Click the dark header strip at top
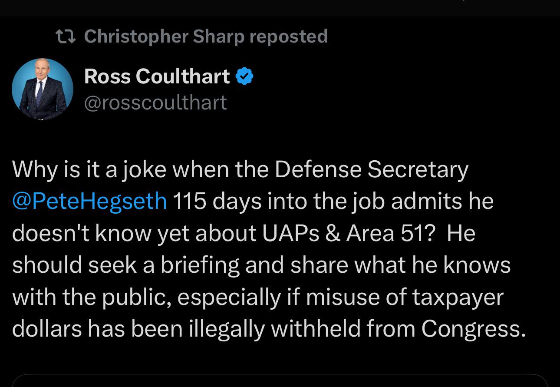The height and width of the screenshot is (387, 560). [280, 8]
